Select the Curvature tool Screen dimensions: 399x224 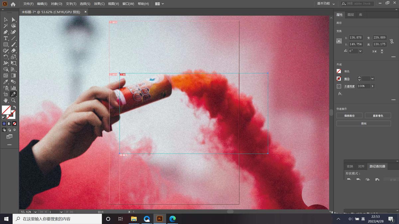13,32
